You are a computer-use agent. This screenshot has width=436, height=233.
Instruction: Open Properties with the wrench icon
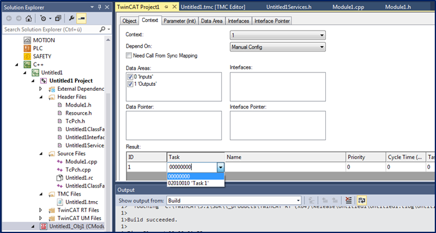pyautogui.click(x=71, y=18)
